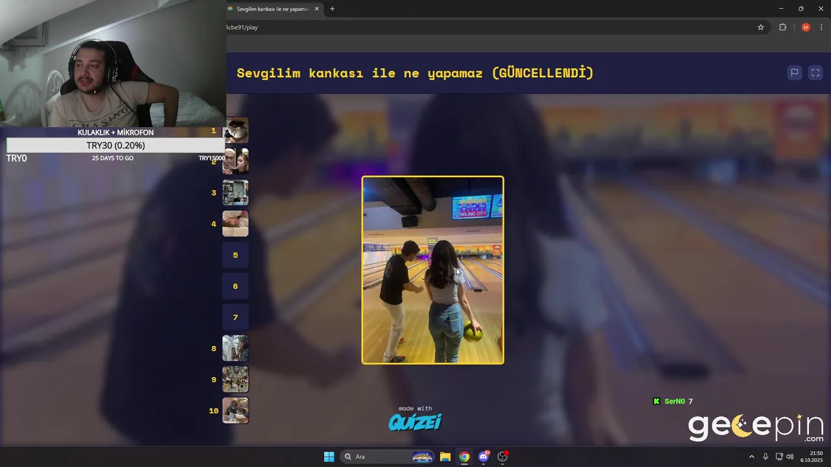
Task: Select ranking slot thumbnail 10
Action: 236,411
